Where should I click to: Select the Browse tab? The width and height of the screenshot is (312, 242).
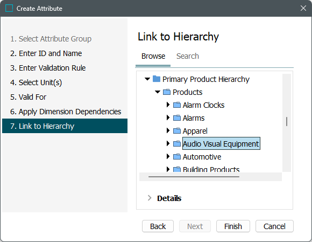(x=153, y=56)
